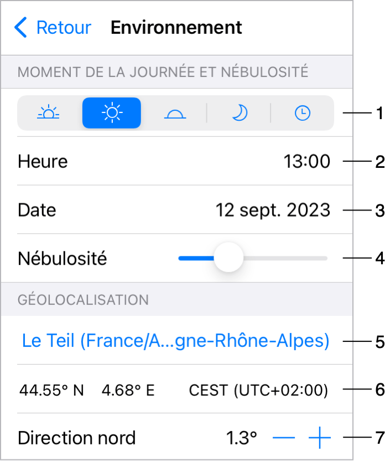
Task: Choose the sunset half-circle icon
Action: 175,114
